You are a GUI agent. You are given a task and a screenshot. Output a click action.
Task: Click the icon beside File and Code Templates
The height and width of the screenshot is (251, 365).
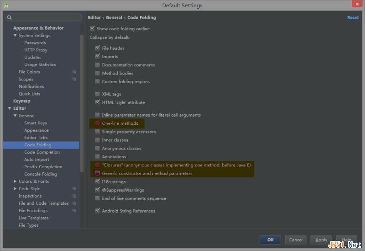pos(74,203)
